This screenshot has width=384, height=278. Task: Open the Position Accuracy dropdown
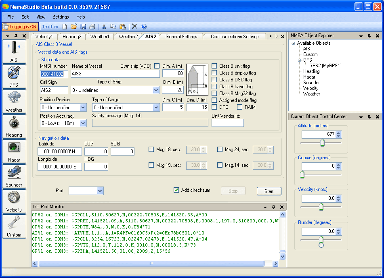(x=83, y=123)
